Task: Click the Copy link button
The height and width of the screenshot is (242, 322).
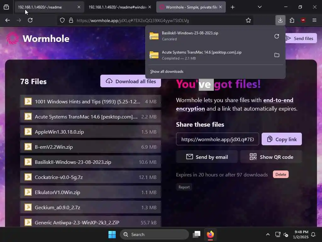Action: (x=282, y=139)
